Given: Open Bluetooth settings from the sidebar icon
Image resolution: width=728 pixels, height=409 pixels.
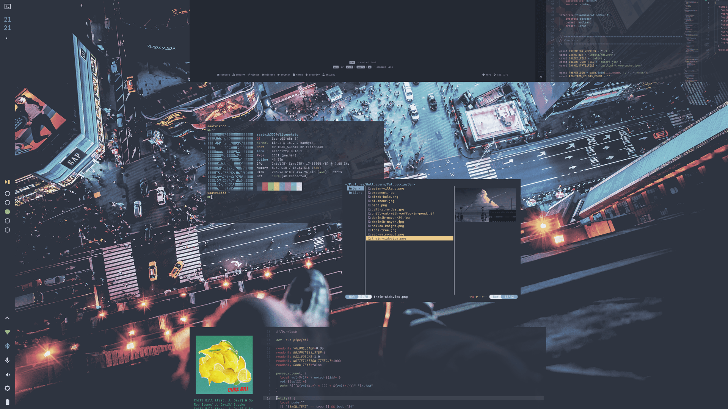Looking at the screenshot, I should tap(7, 345).
